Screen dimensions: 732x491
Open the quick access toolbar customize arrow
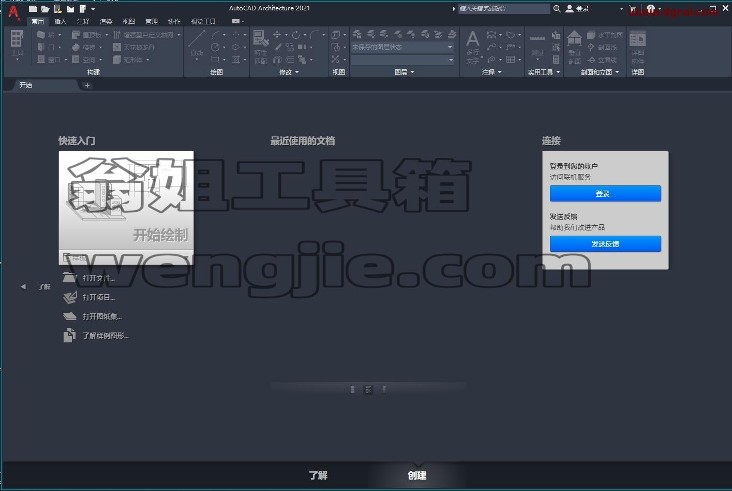pos(93,9)
